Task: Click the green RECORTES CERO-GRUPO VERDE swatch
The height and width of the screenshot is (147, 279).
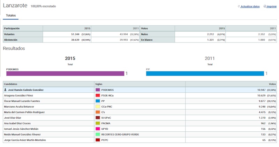Action: (98, 134)
